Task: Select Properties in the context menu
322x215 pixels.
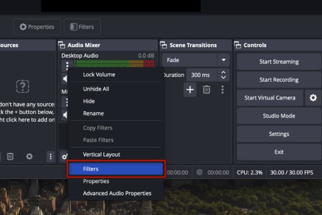Action: coord(116,181)
